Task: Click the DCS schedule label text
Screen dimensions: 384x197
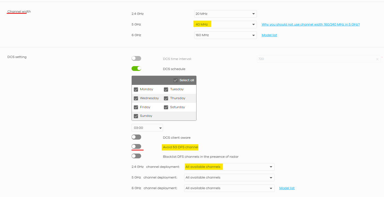Action: click(174, 69)
